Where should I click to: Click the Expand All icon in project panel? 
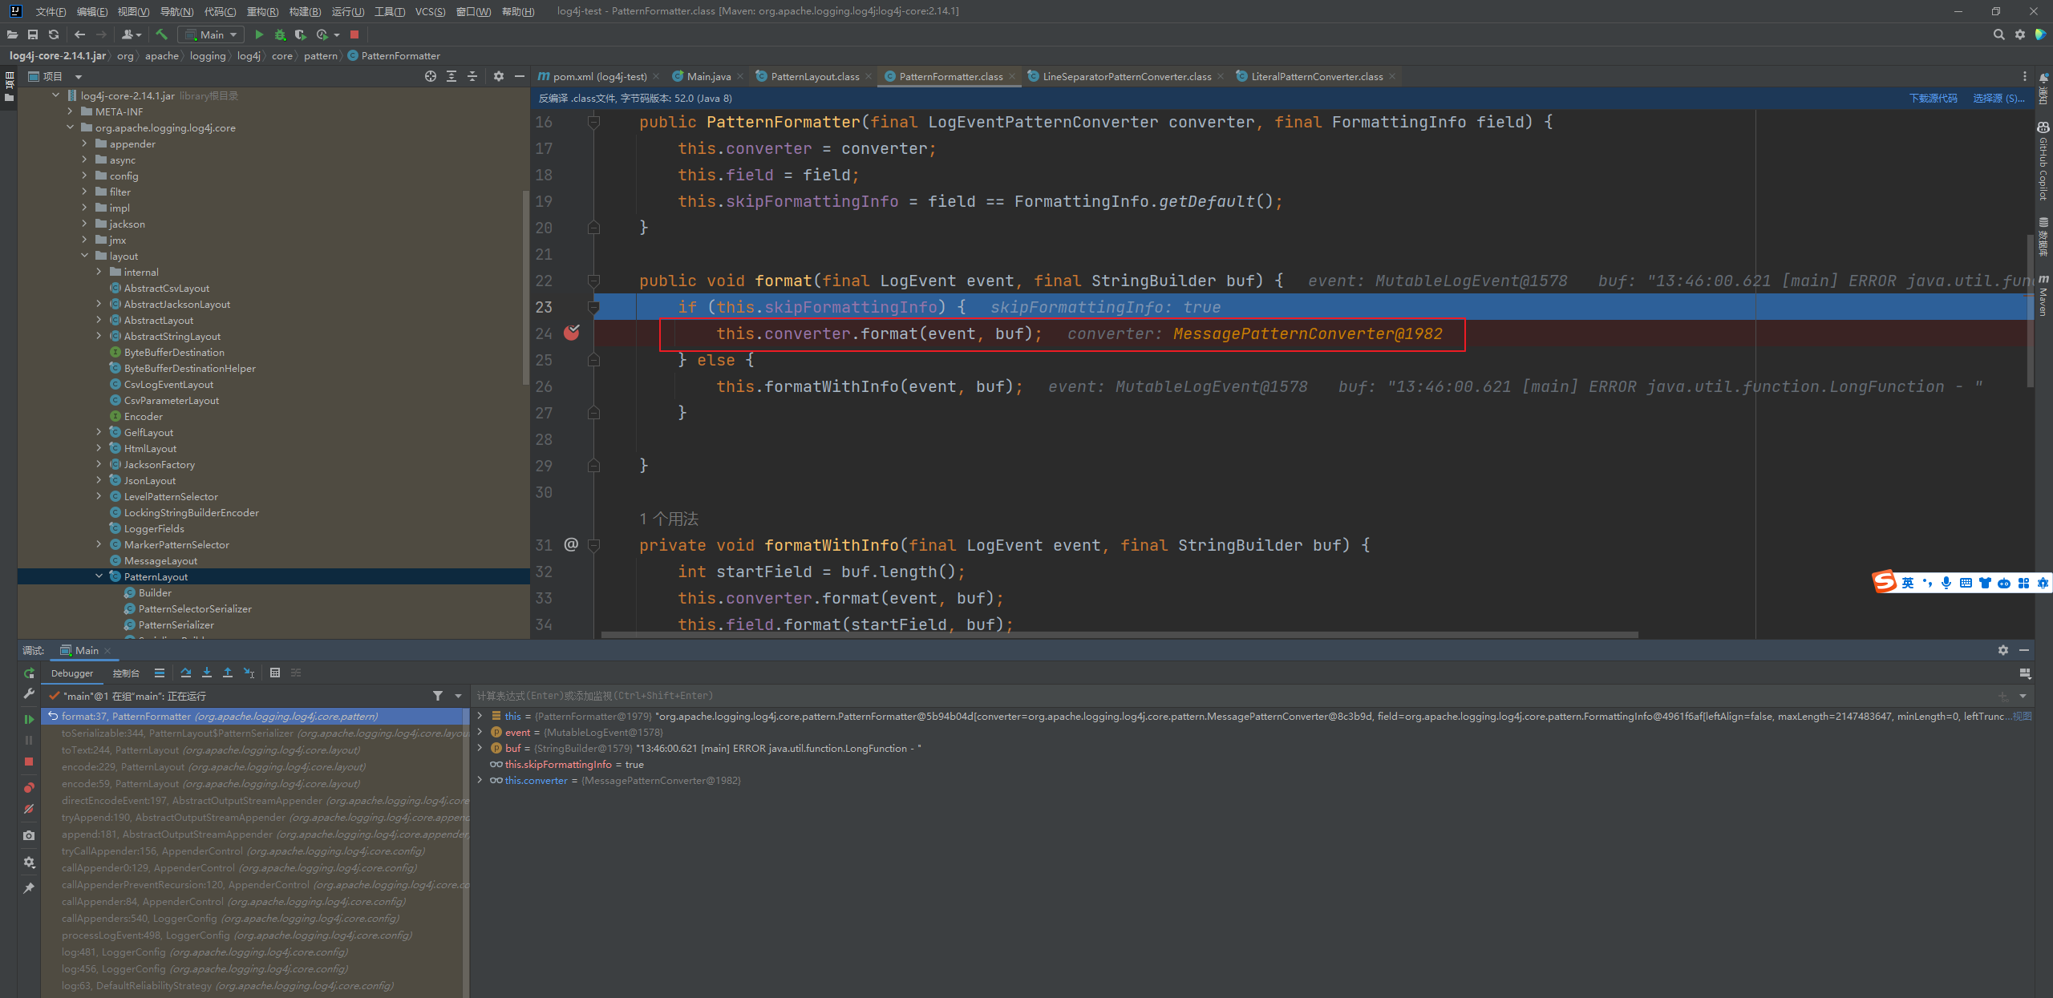[x=451, y=76]
